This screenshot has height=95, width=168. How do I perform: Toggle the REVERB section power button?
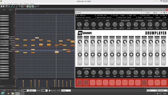click(120, 69)
